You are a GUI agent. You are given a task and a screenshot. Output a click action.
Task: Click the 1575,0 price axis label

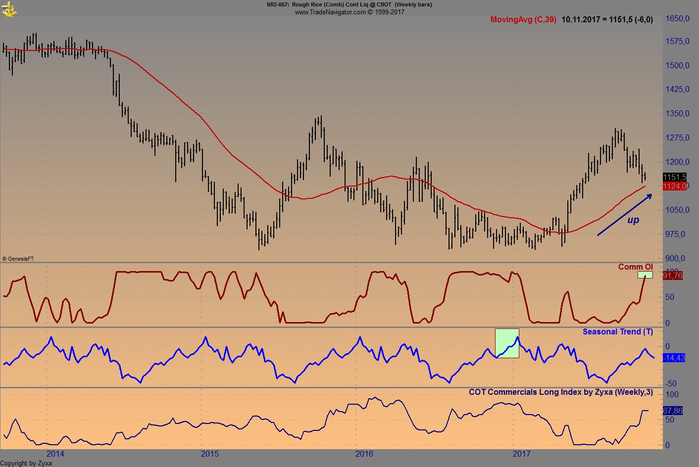[x=677, y=42]
